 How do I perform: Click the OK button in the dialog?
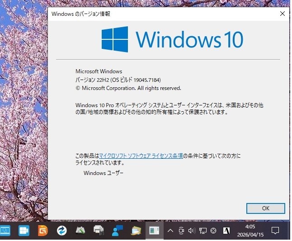265,208
